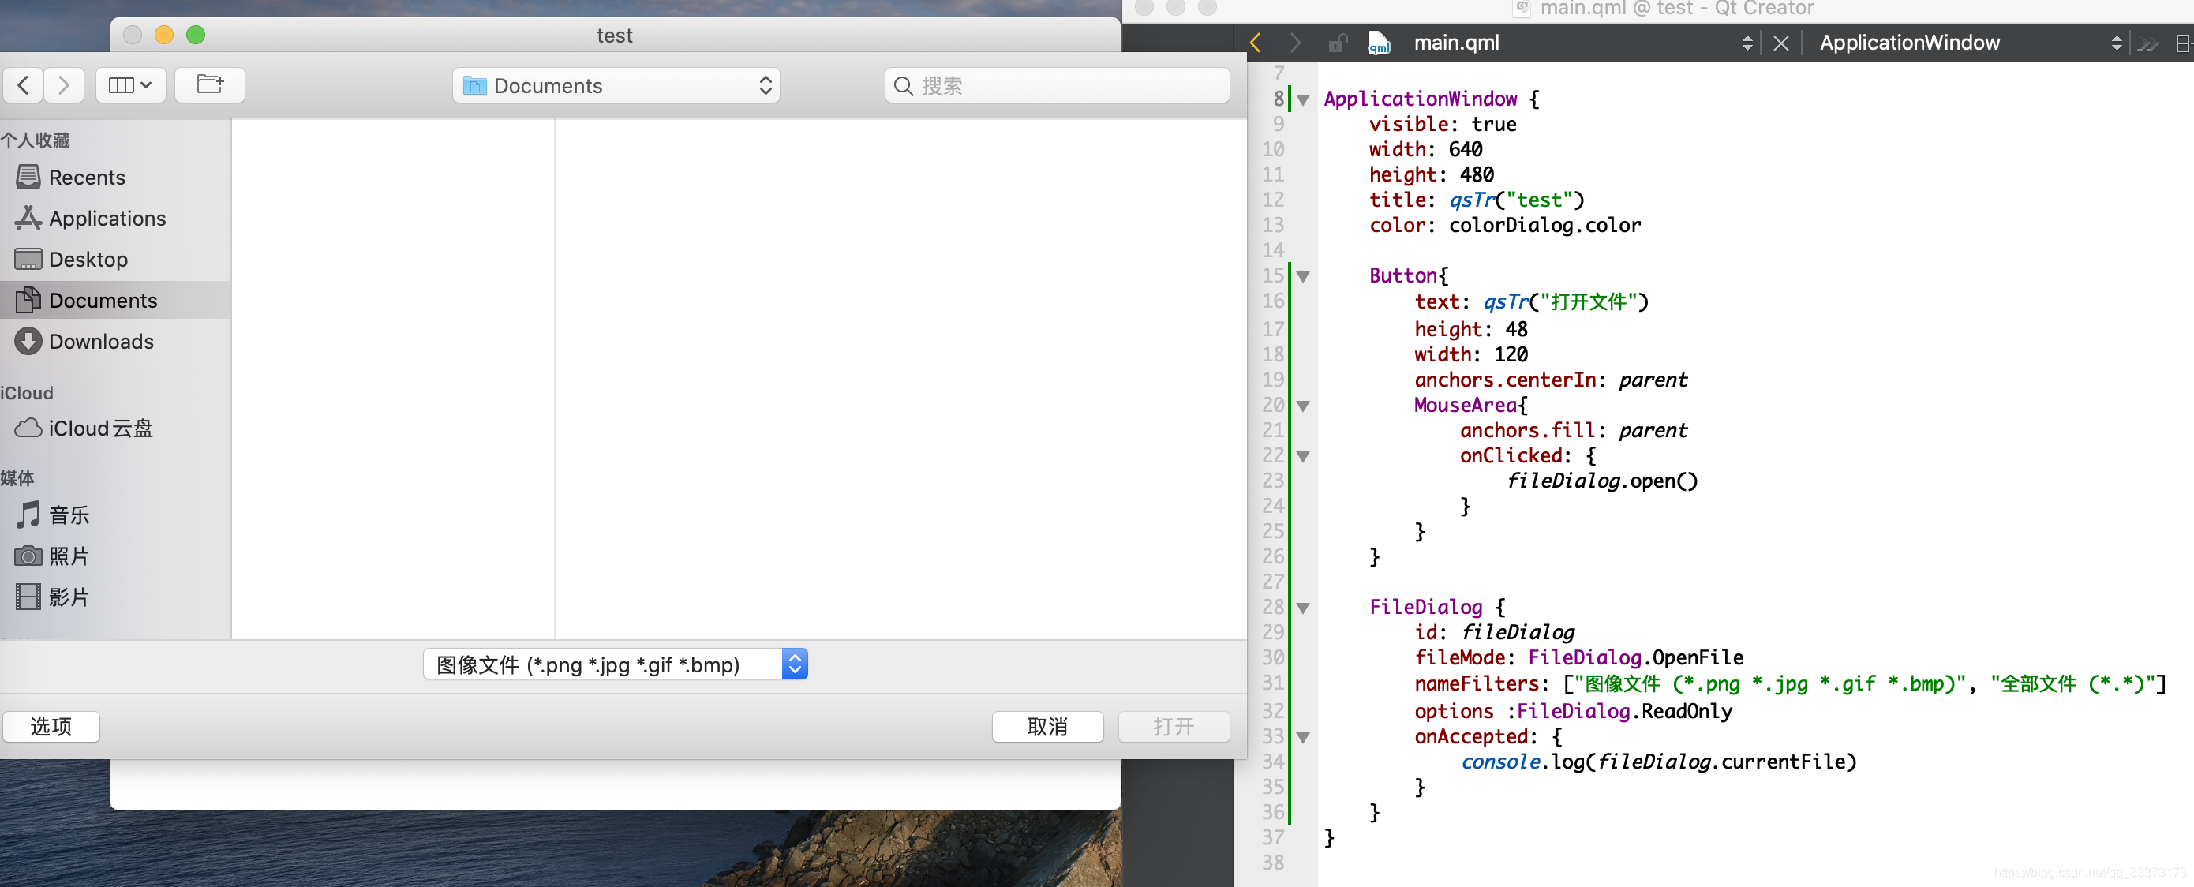This screenshot has height=887, width=2194.
Task: Collapse the onClicked block at line 22
Action: 1302,456
